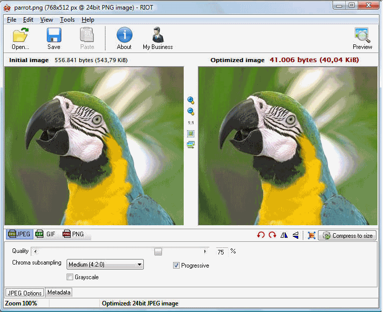Rotate the image left
Viewport: 383px width, 312px height.
[x=261, y=235]
